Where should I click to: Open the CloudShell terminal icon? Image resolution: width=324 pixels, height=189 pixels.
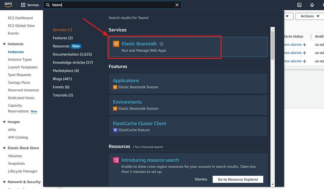click(299, 5)
